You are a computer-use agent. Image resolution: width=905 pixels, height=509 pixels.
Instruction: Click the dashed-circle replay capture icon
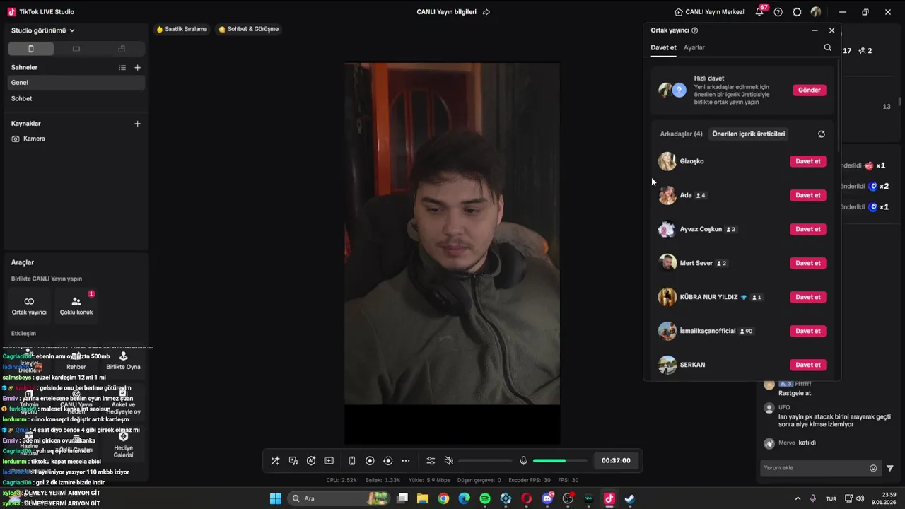(387, 461)
